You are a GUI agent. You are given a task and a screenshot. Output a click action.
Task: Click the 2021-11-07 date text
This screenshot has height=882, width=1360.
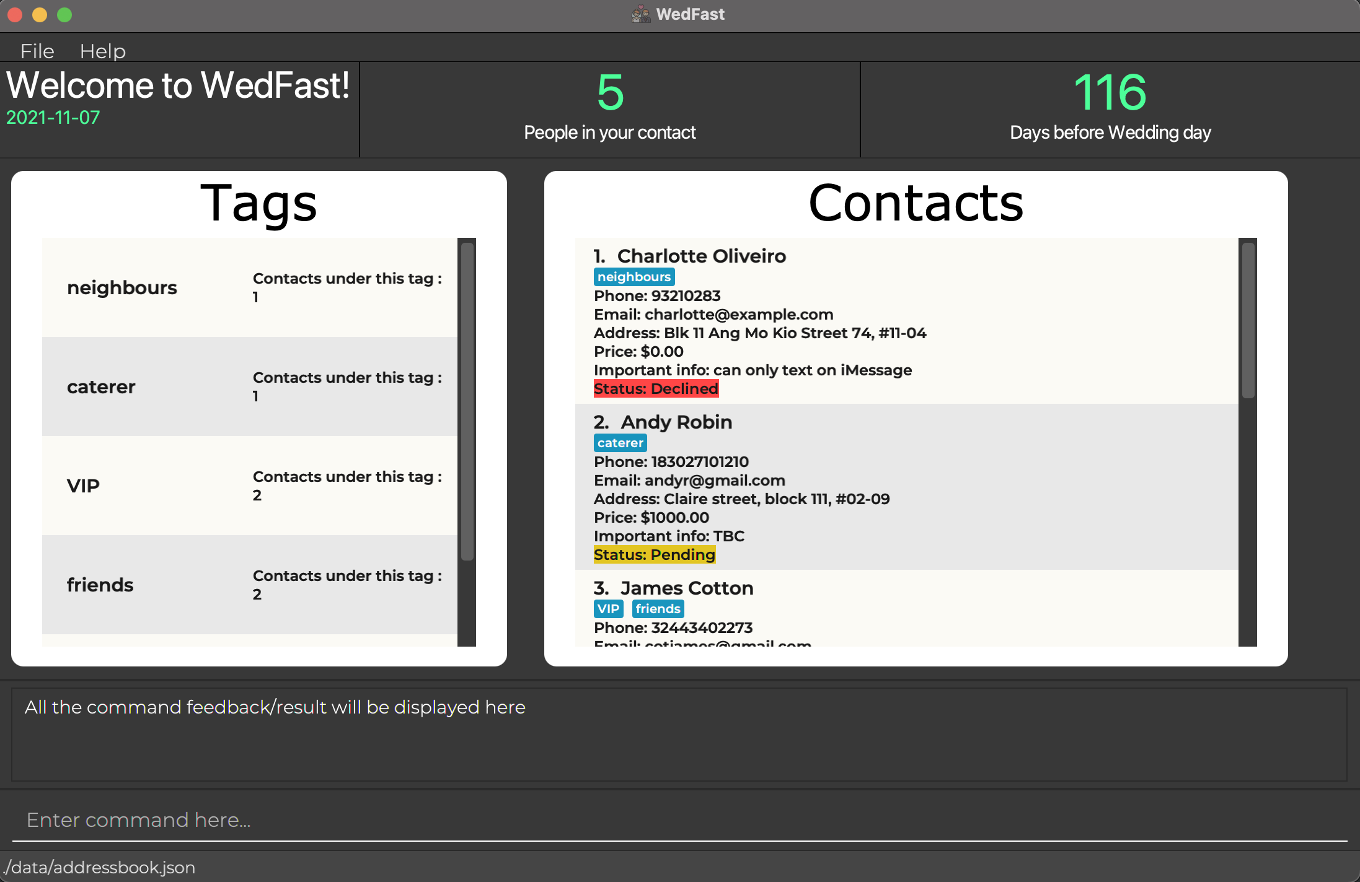[53, 117]
